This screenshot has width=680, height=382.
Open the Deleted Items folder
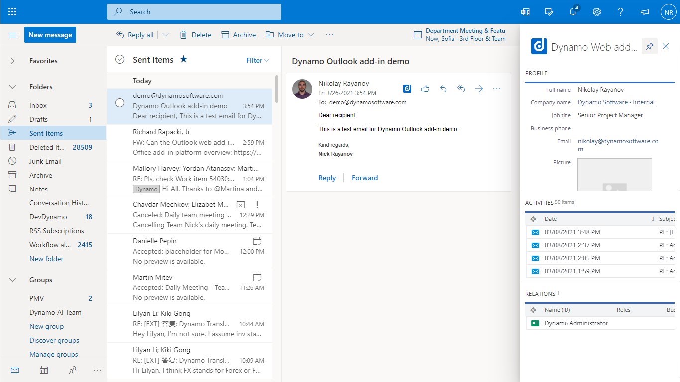(53, 147)
